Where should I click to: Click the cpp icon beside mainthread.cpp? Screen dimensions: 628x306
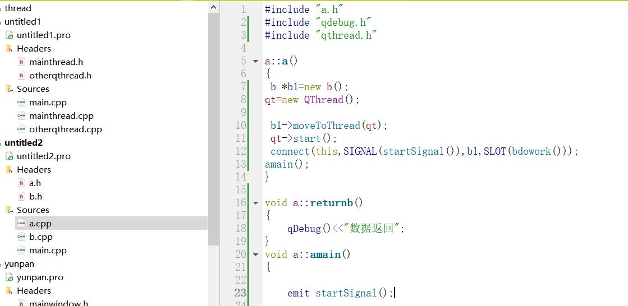pyautogui.click(x=22, y=116)
